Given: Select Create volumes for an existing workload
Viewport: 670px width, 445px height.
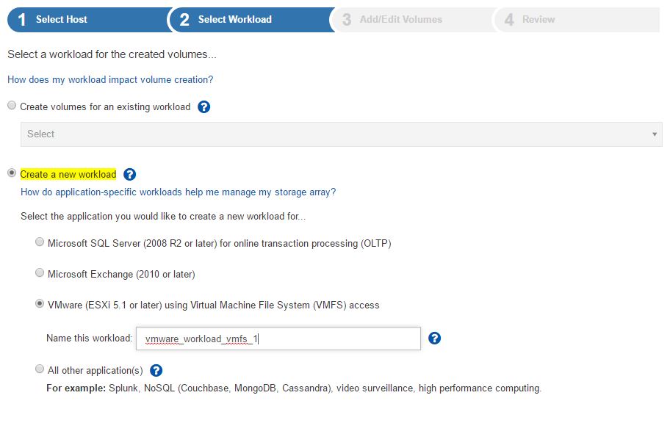Looking at the screenshot, I should (12, 105).
